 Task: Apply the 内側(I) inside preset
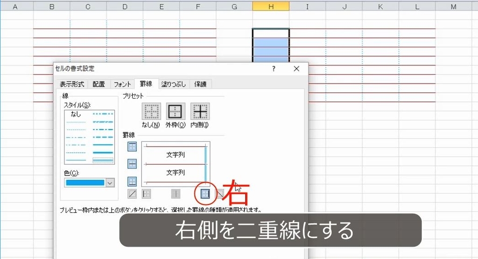pos(200,111)
